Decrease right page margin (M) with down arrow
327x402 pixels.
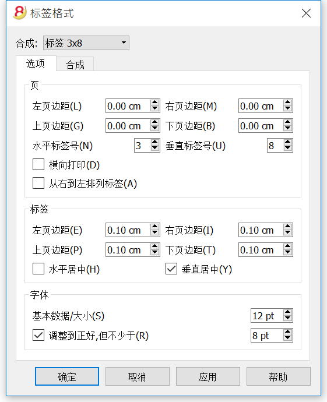pyautogui.click(x=287, y=109)
